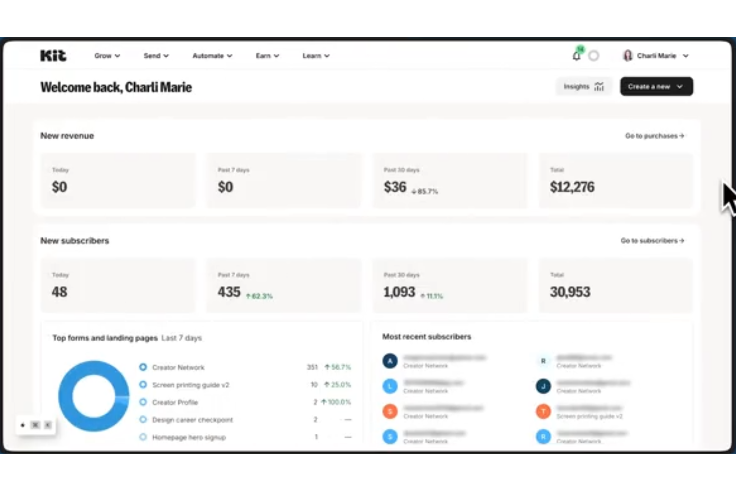Viewport: 736px width, 491px height.
Task: Expand the Earn menu
Action: click(x=268, y=56)
